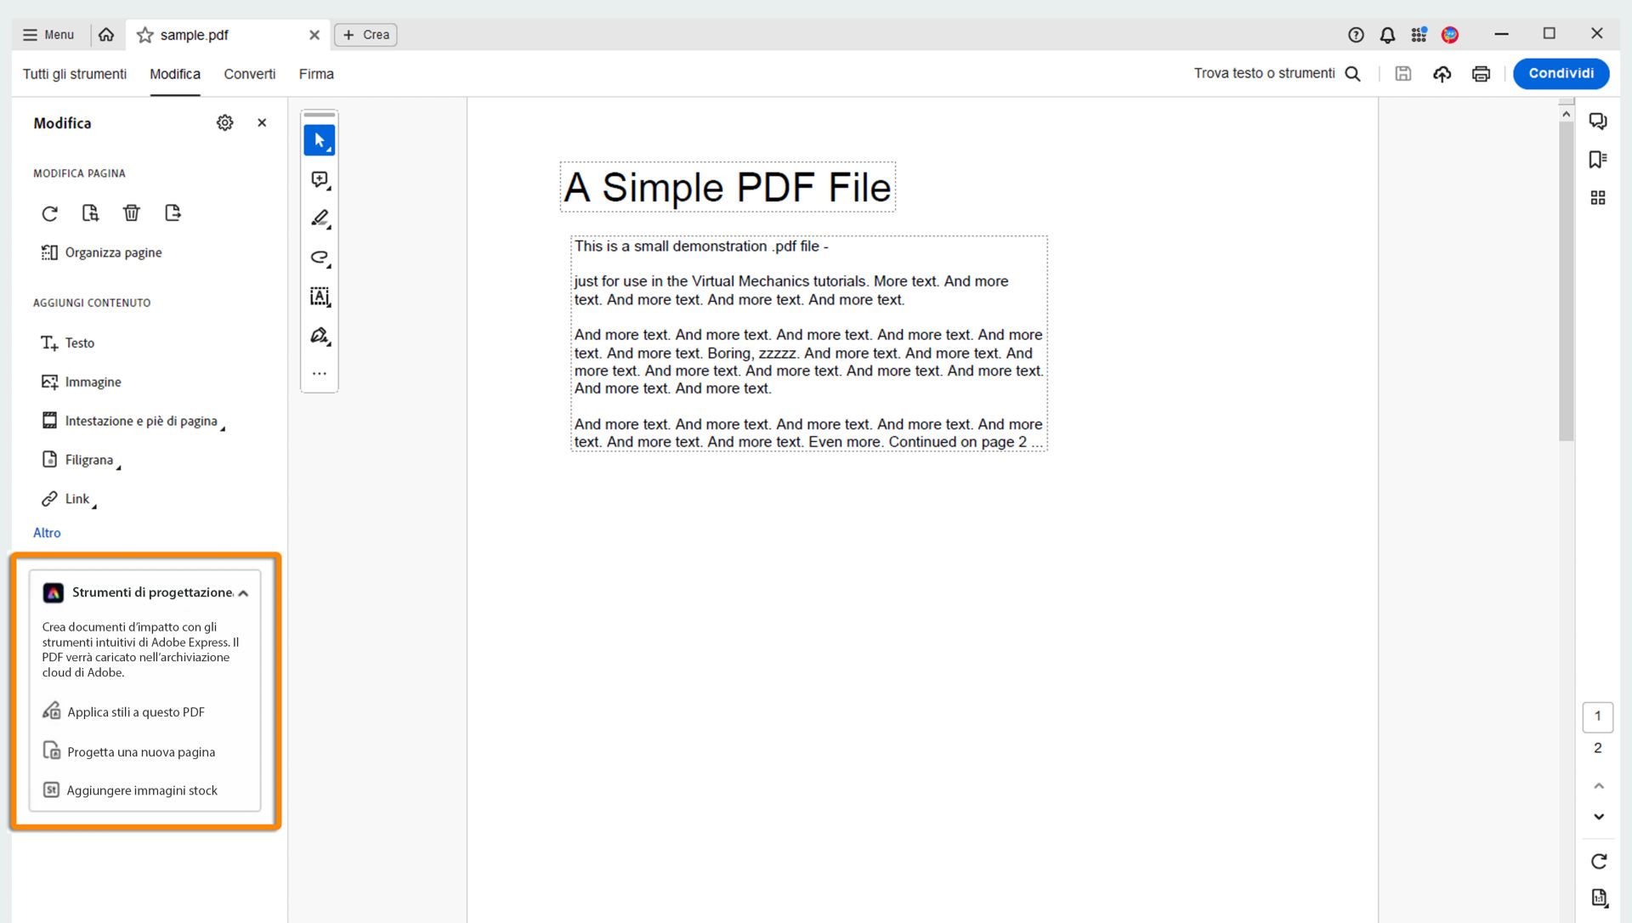The width and height of the screenshot is (1632, 923).
Task: Click the Altro link in the sidebar
Action: click(x=47, y=533)
